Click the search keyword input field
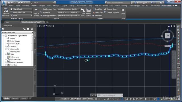The width and height of the screenshot is (182, 102). [x=118, y=3]
